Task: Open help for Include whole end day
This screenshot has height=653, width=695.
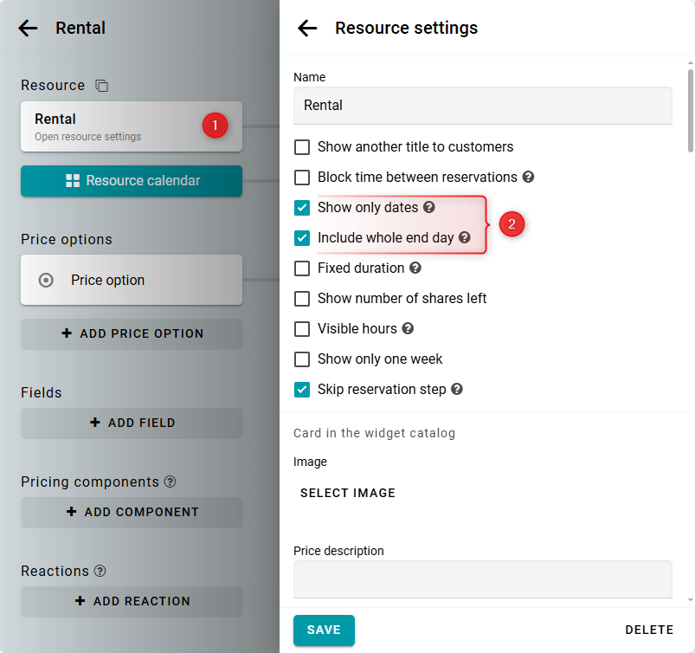Action: [464, 238]
